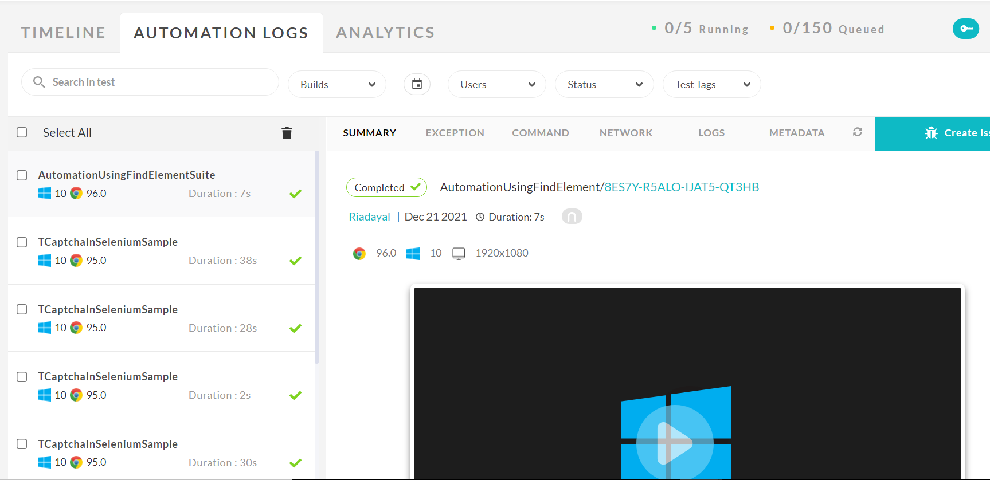Expand the Test Tags dropdown
This screenshot has width=990, height=480.
click(712, 84)
